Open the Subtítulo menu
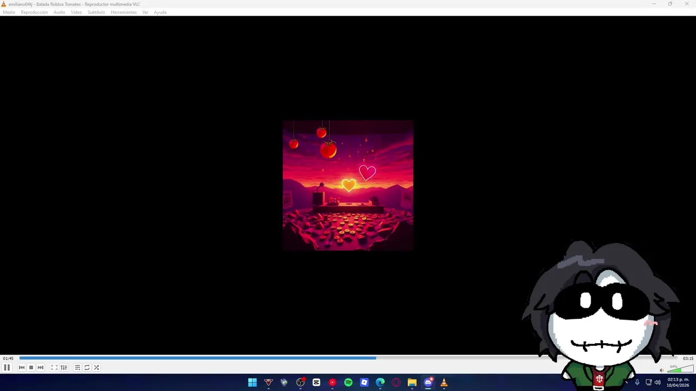 96,12
